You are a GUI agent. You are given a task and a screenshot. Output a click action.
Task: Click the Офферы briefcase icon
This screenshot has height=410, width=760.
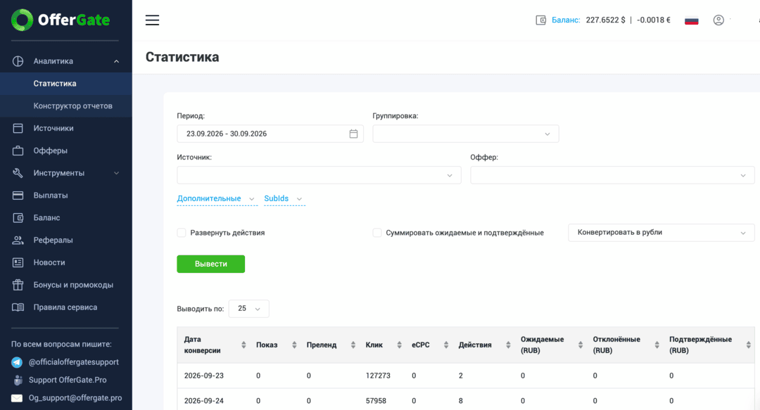coord(18,150)
